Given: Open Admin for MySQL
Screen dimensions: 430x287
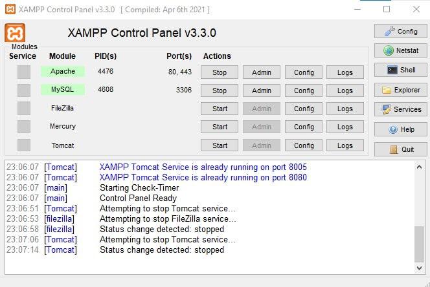Looking at the screenshot, I should pyautogui.click(x=261, y=90).
